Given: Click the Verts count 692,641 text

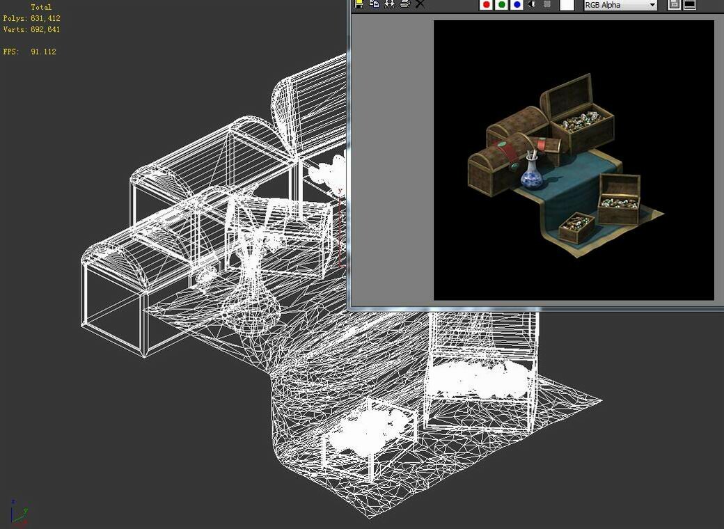Looking at the screenshot, I should (31, 29).
